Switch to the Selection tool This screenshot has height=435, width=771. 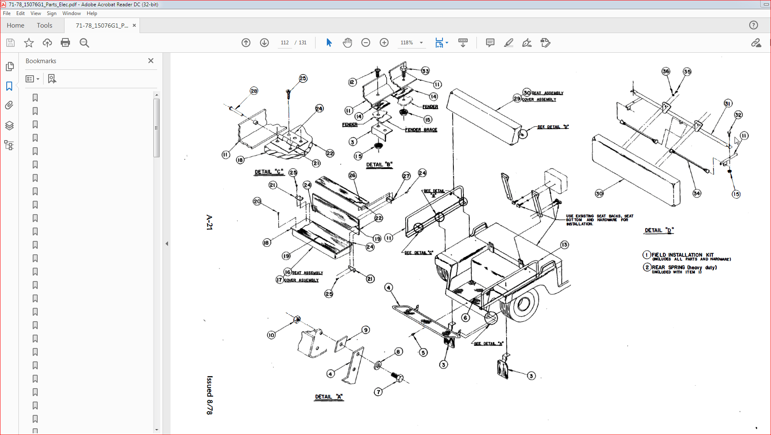click(329, 42)
